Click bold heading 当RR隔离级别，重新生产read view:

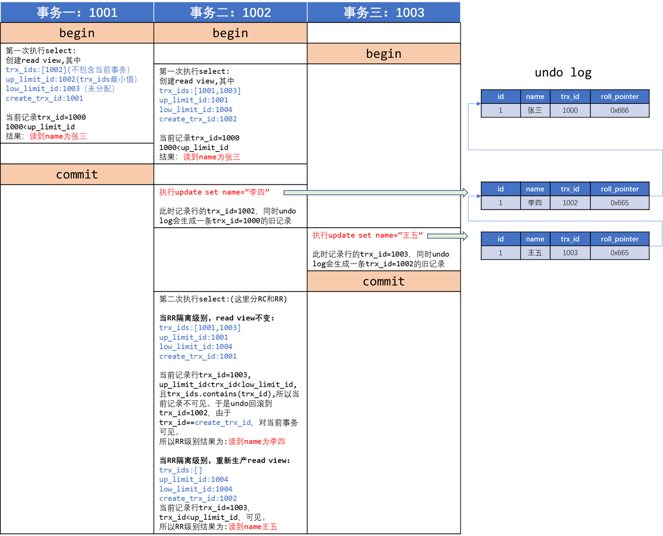(x=224, y=460)
